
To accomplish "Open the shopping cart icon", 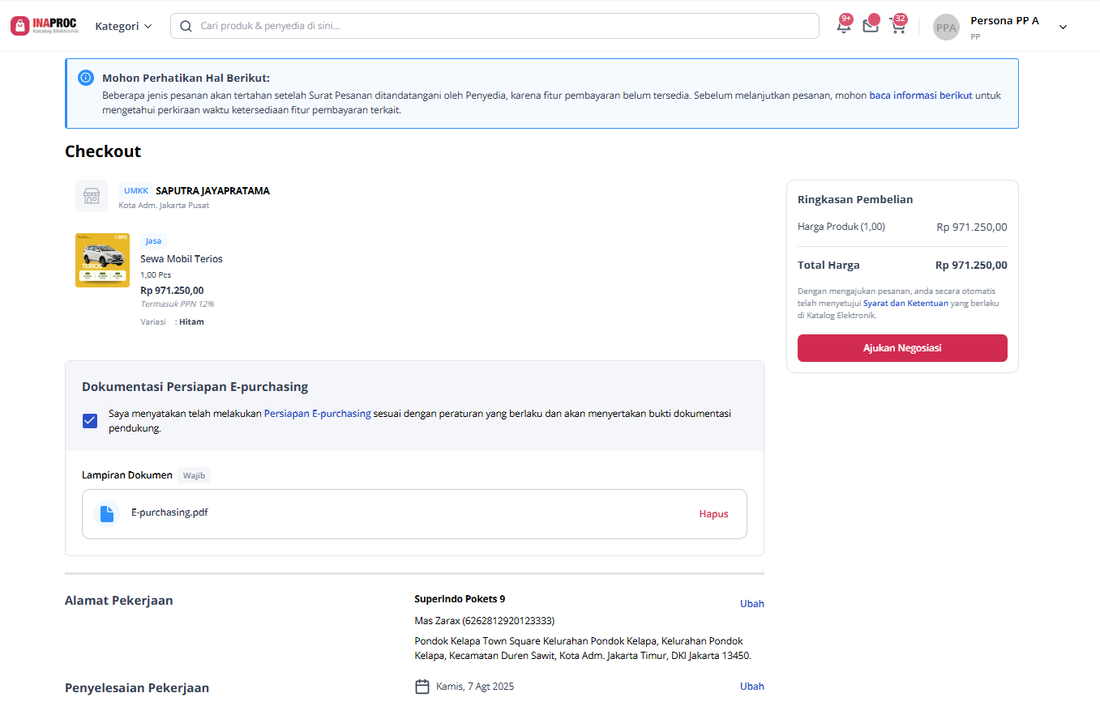I will [897, 26].
